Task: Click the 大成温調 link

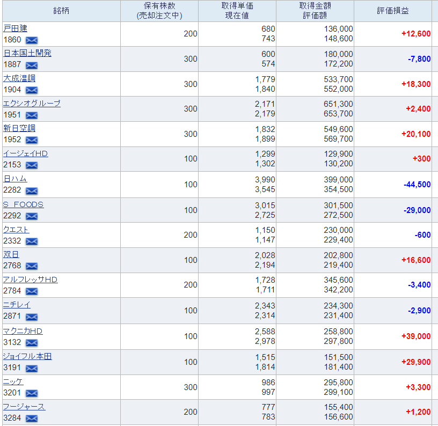Action: click(x=19, y=78)
